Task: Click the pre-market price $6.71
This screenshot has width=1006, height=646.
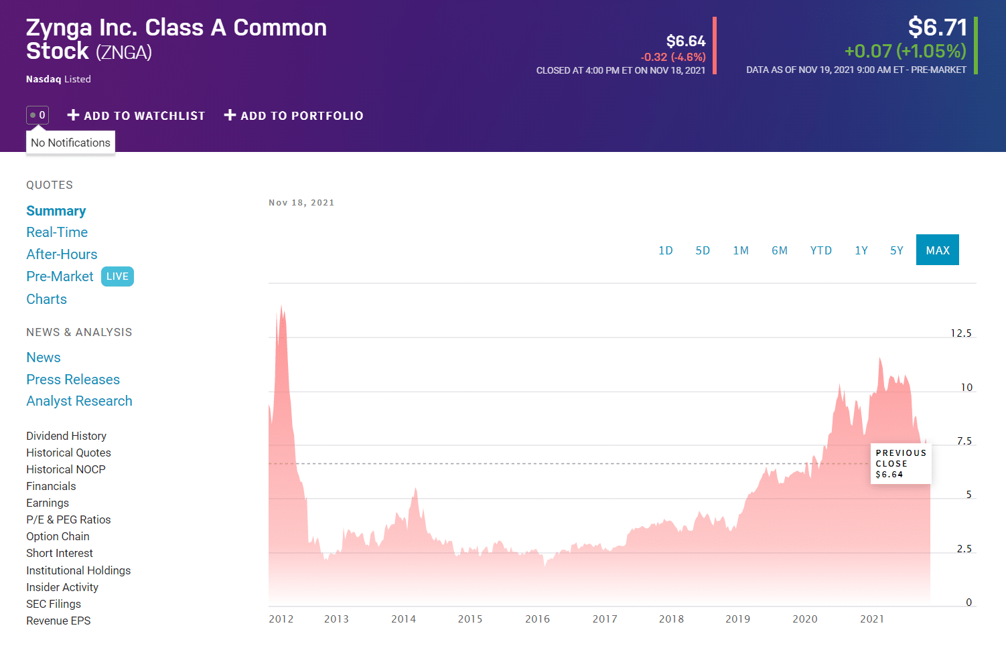Action: (938, 27)
